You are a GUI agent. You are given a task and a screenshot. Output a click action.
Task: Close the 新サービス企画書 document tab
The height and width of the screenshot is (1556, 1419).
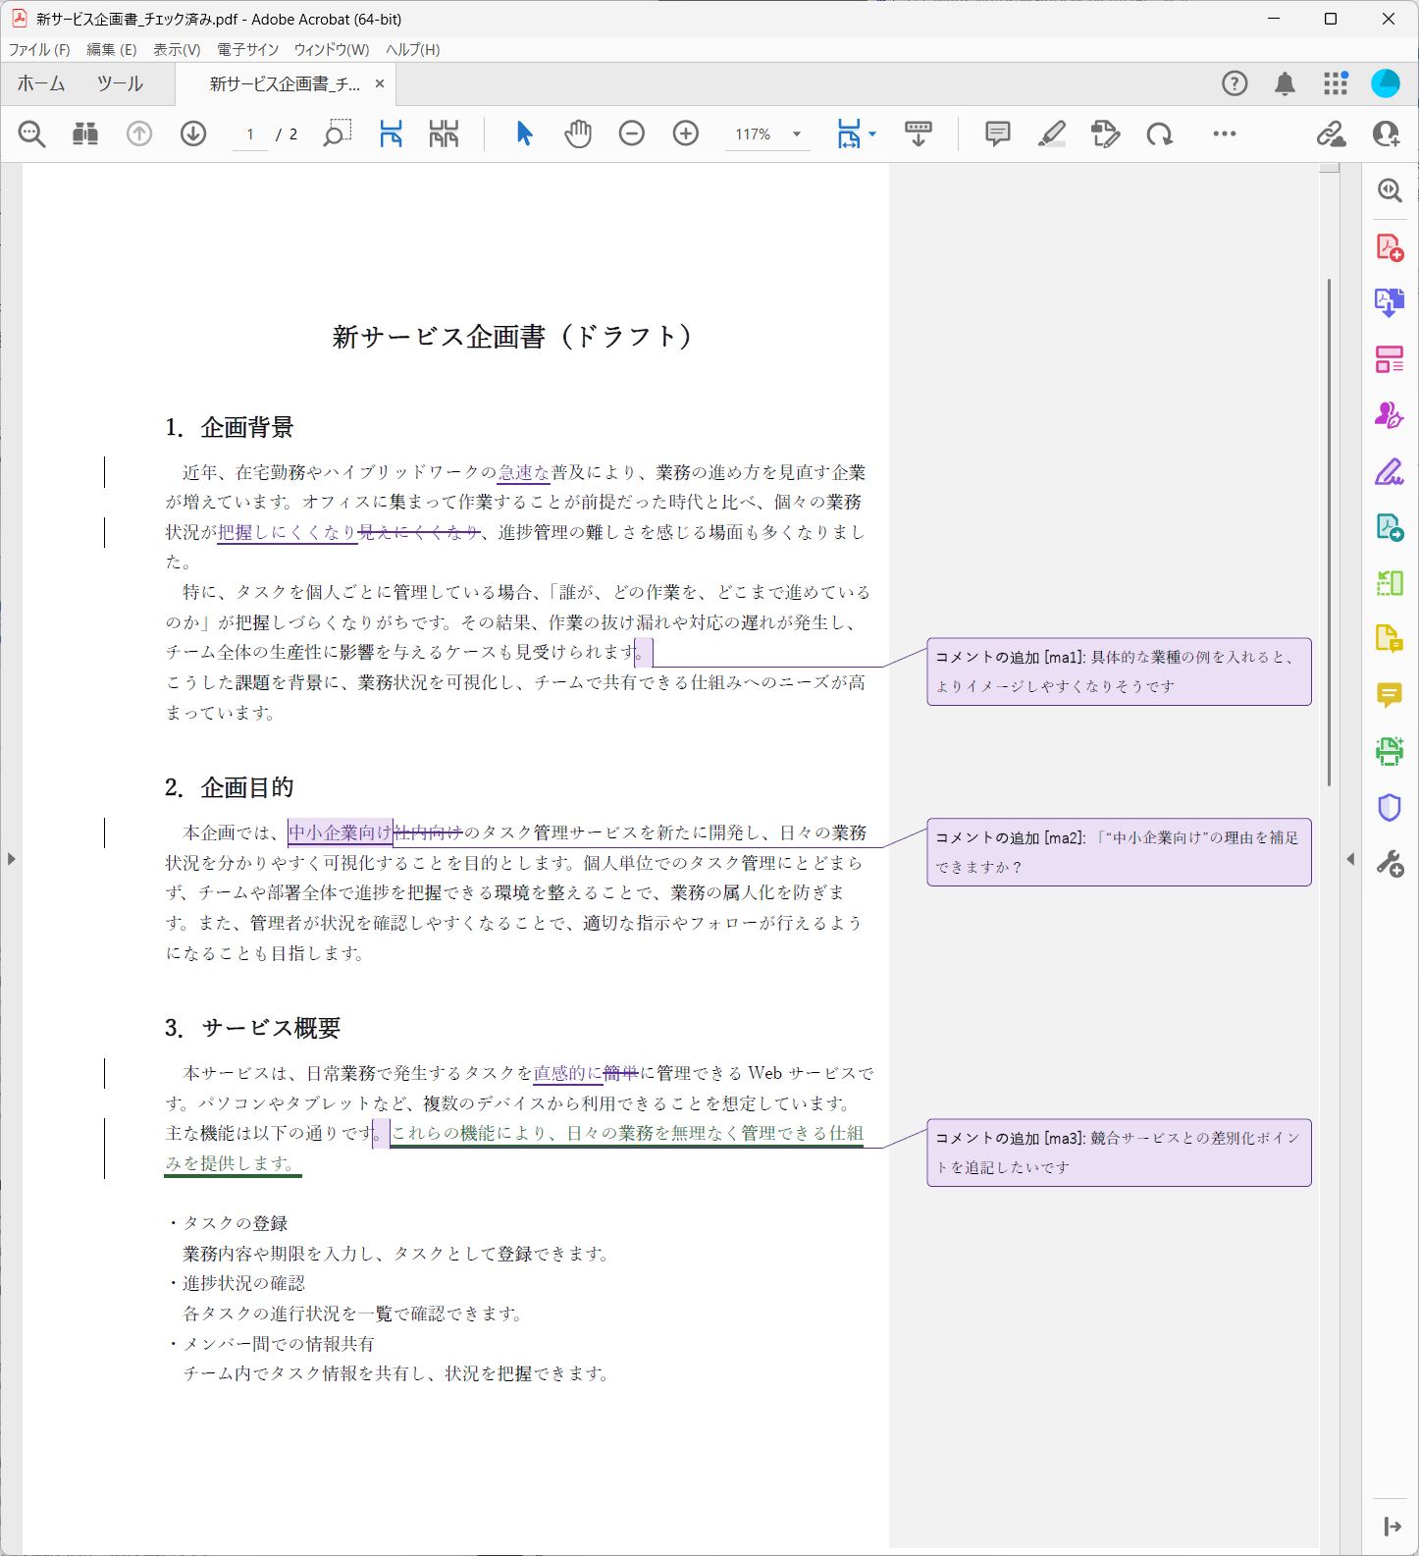[380, 84]
